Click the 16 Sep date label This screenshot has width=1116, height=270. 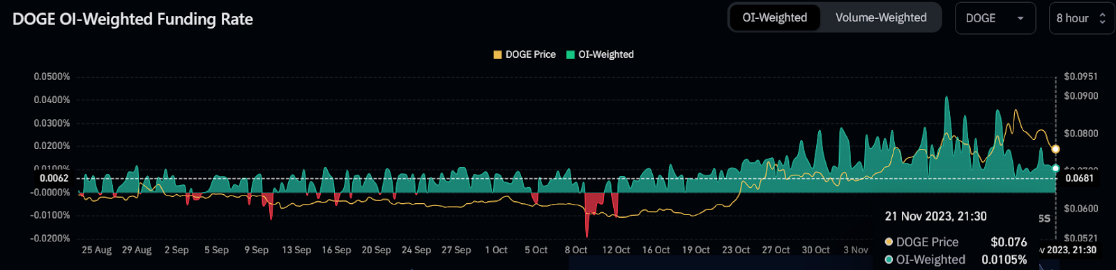click(x=336, y=250)
